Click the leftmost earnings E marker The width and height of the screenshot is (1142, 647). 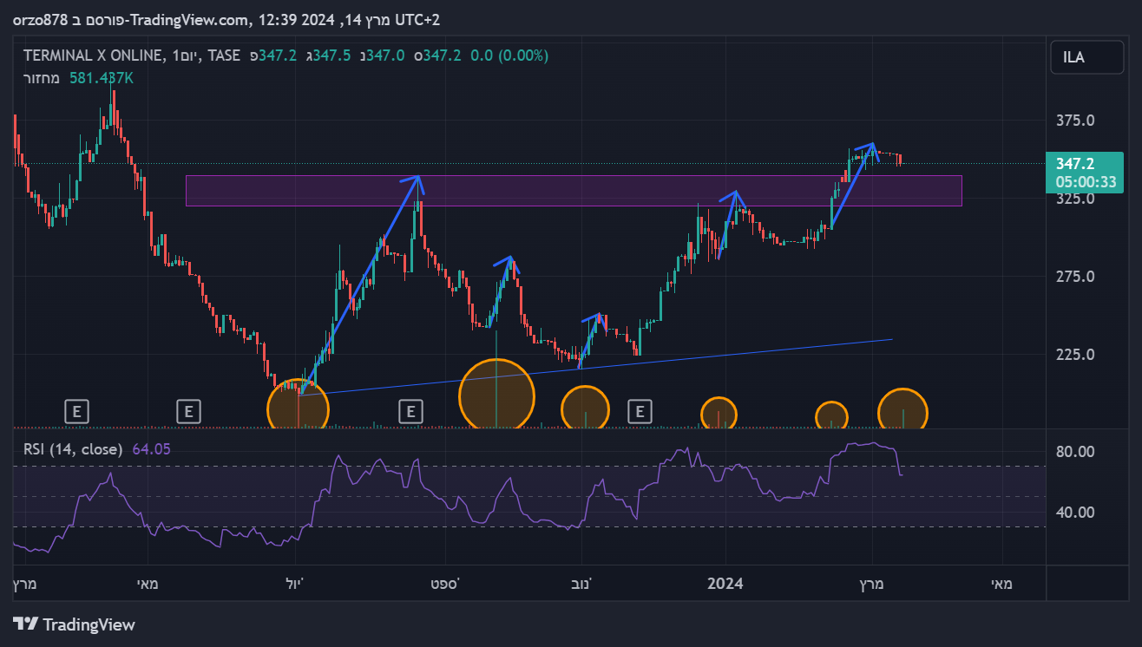(x=76, y=411)
